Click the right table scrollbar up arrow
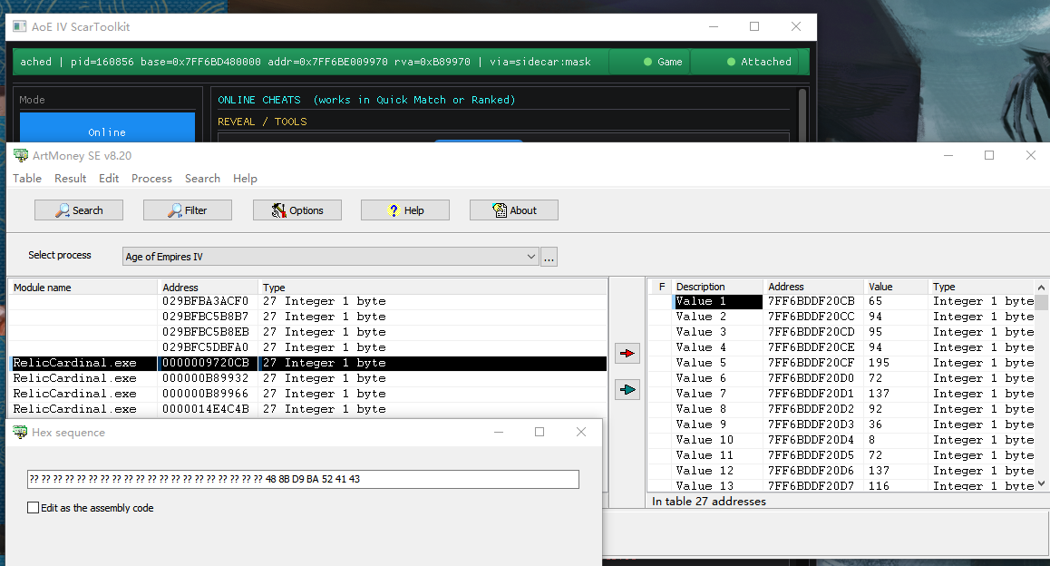Screen dimensions: 1050x566 pos(1041,288)
